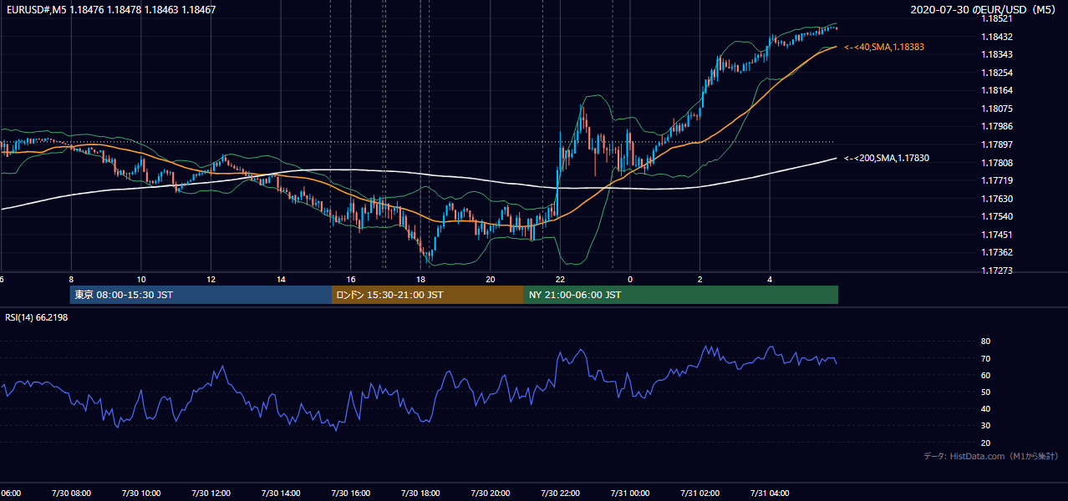Select the 40 SMA label showing 1.18383
This screenshot has height=501, width=1068.
[884, 48]
